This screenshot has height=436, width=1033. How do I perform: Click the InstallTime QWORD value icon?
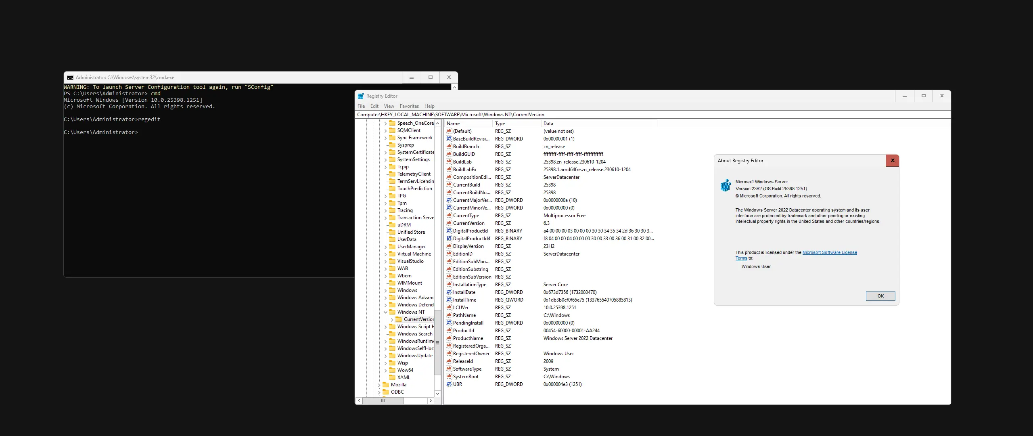point(449,300)
